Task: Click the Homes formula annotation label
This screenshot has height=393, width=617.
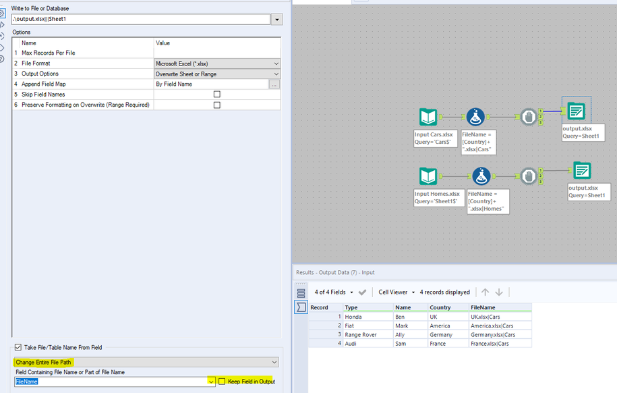Action: tap(488, 201)
